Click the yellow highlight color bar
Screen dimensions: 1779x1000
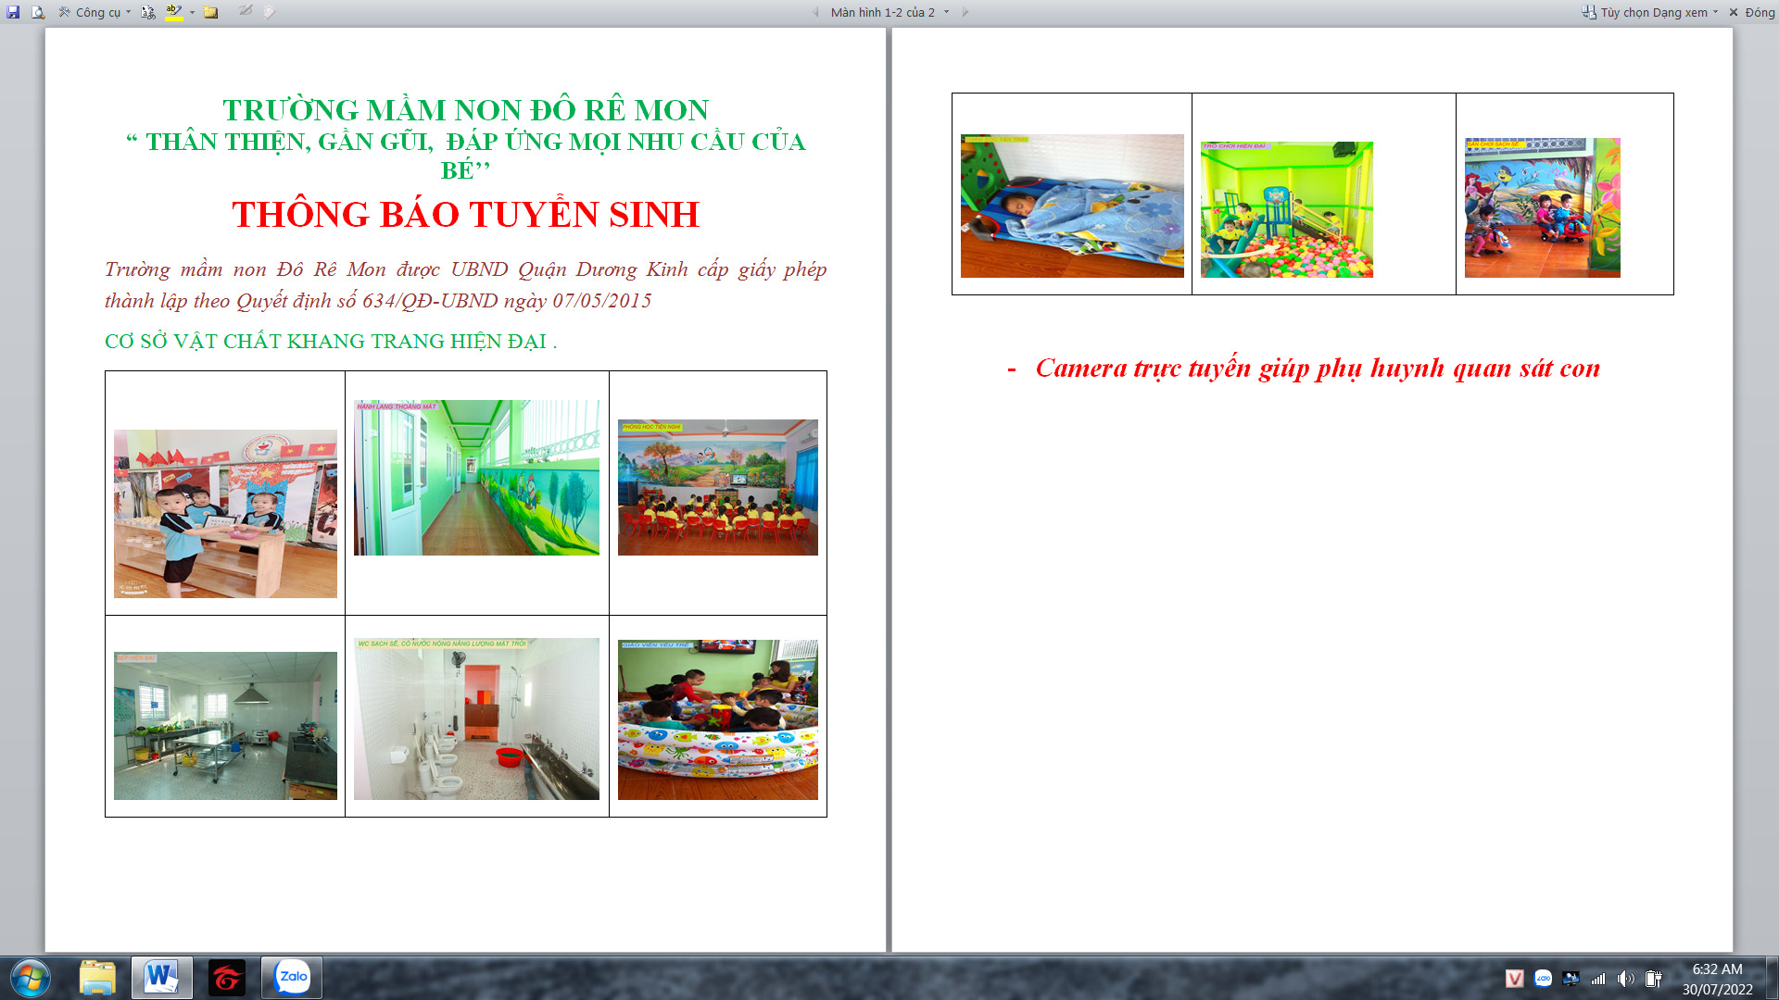[x=173, y=19]
